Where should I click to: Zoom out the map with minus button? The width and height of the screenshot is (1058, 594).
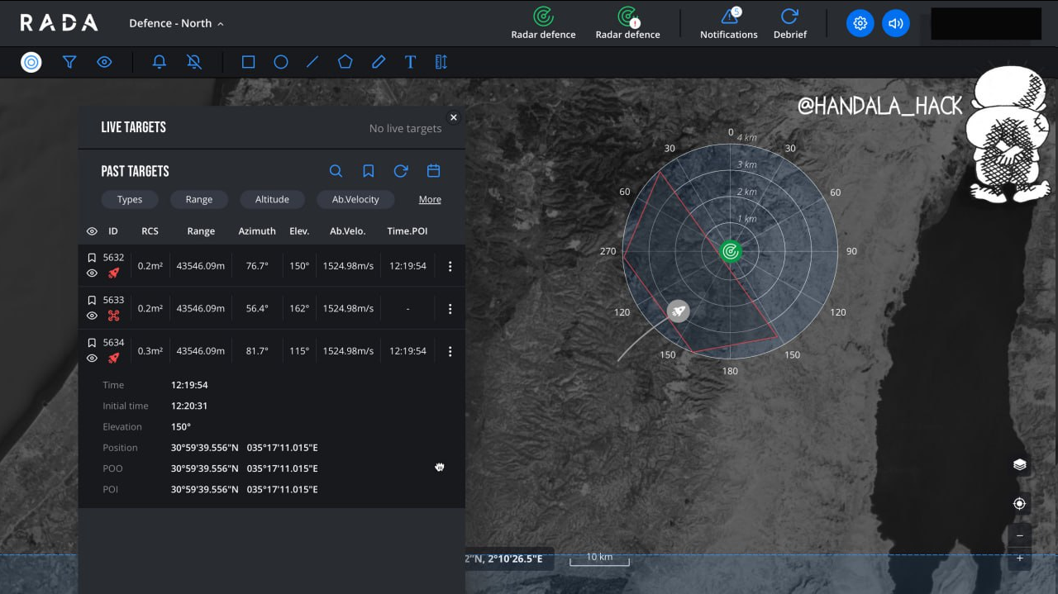[x=1020, y=535]
